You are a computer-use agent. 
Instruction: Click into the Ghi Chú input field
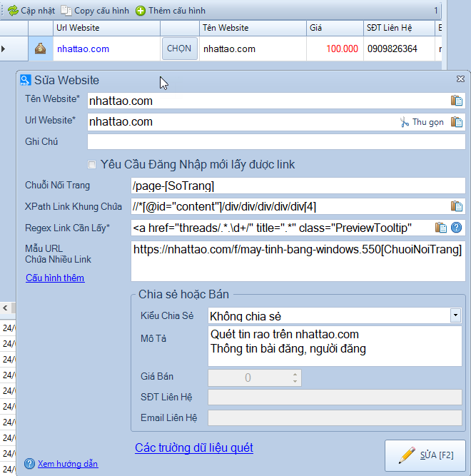point(276,142)
